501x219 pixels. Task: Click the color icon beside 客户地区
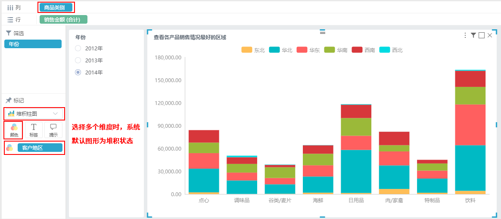pos(9,148)
